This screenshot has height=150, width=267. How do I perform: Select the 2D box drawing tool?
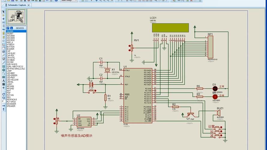point(3,66)
